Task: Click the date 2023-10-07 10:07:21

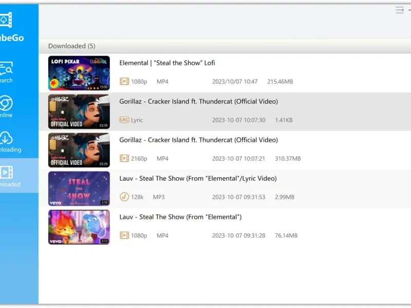Action: pyautogui.click(x=238, y=159)
